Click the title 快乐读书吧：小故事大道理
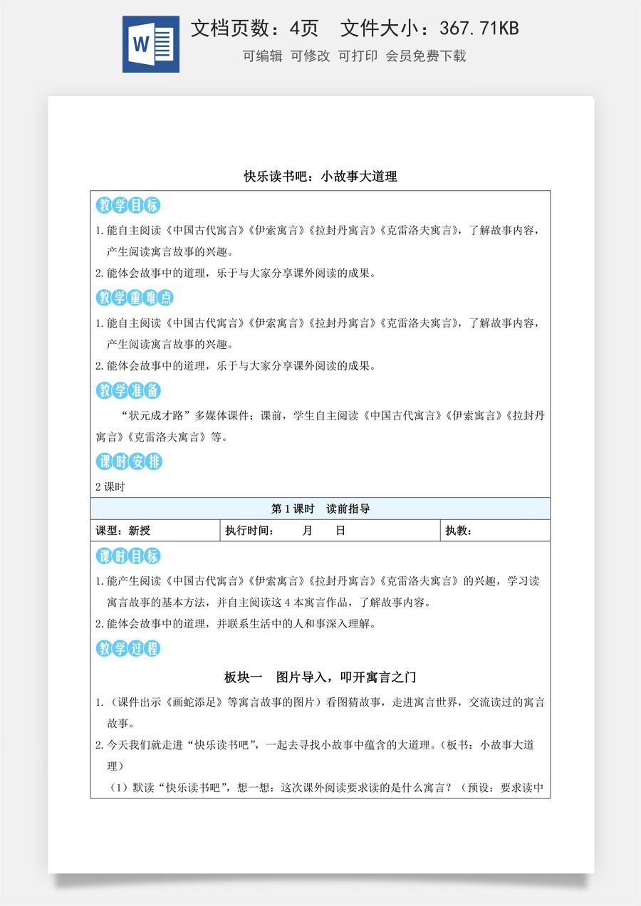The width and height of the screenshot is (641, 906). point(320,177)
